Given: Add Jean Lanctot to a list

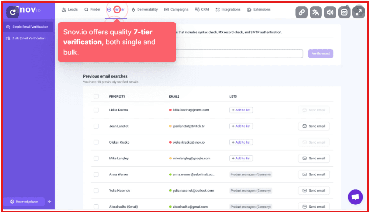Looking at the screenshot, I should point(241,126).
